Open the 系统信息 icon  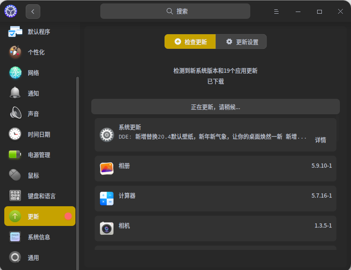[15, 237]
